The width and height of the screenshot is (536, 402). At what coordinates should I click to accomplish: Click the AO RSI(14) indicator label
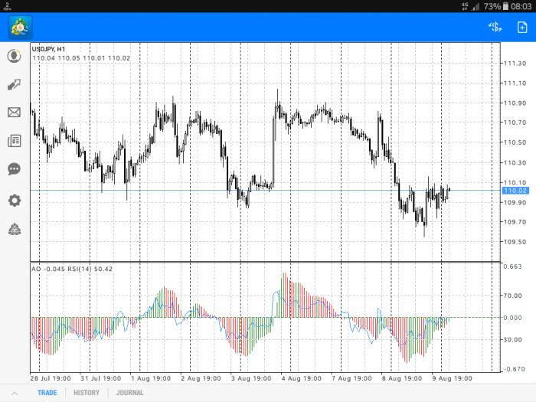pos(72,269)
